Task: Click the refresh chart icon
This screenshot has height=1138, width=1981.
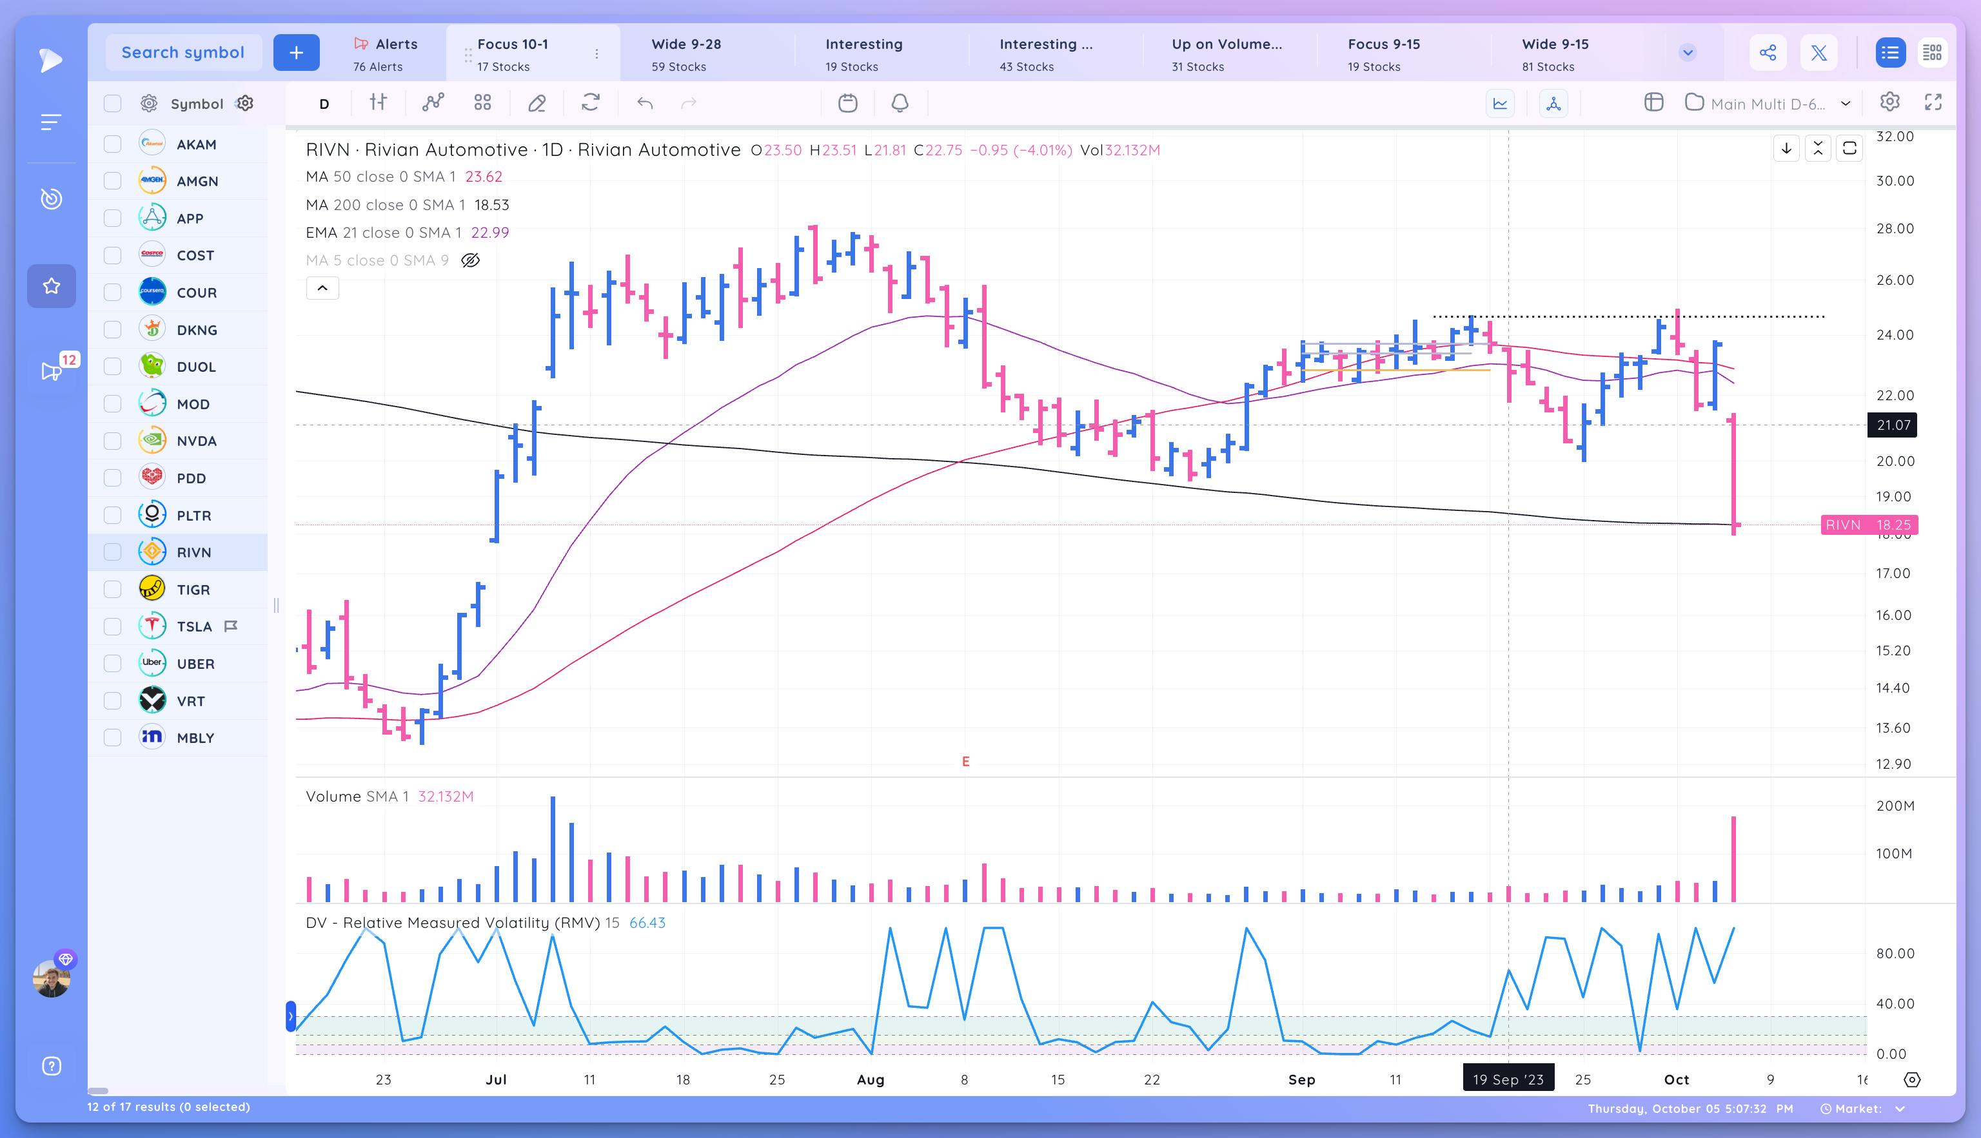Action: pyautogui.click(x=591, y=102)
